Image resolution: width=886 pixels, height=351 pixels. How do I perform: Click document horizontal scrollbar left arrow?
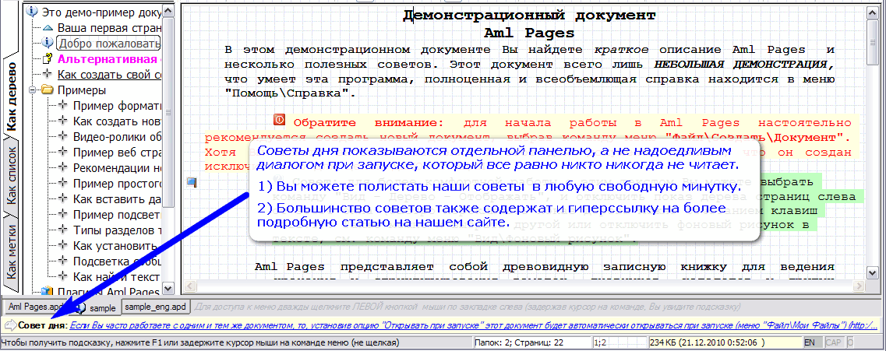(191, 286)
